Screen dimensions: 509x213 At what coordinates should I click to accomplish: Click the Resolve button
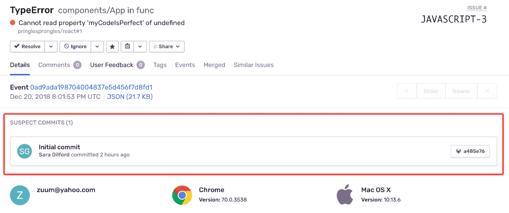point(27,46)
